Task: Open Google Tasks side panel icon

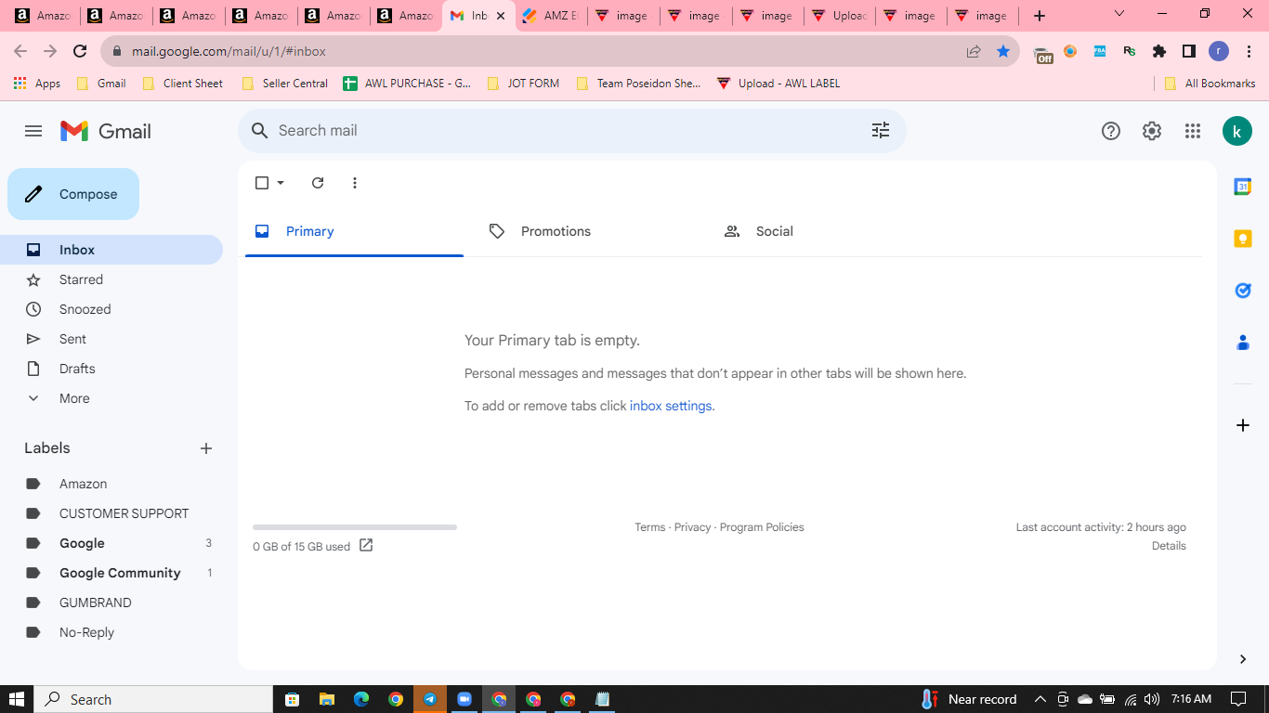Action: coord(1243,291)
